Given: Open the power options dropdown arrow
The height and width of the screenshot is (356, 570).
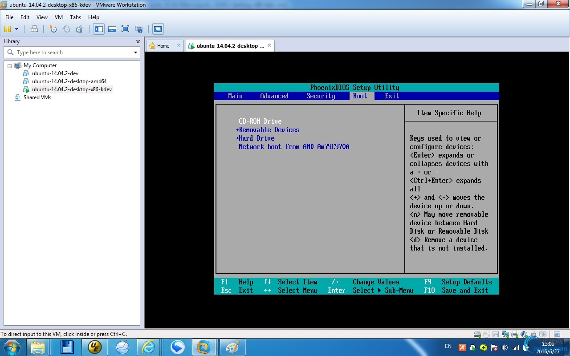Looking at the screenshot, I should 17,29.
